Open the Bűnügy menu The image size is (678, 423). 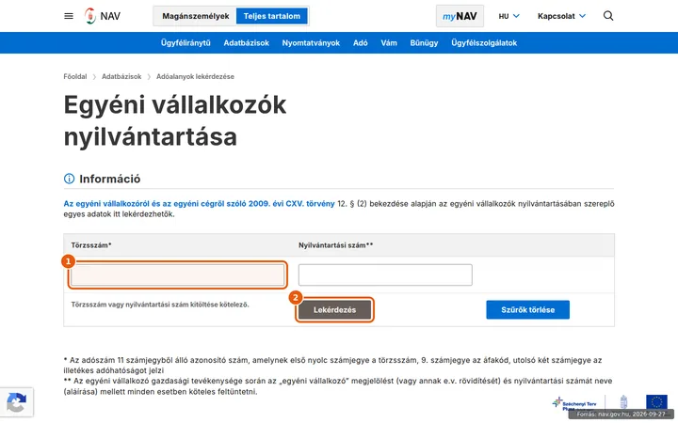coord(424,42)
